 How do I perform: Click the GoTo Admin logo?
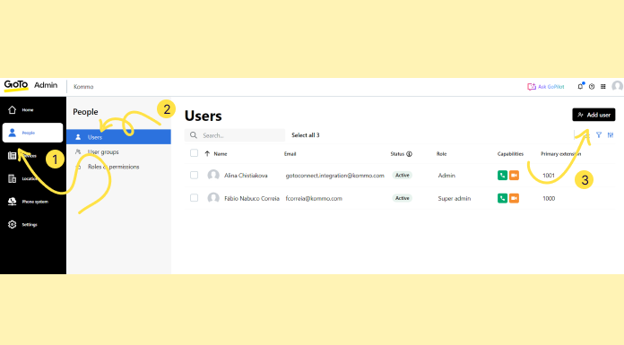coord(30,85)
